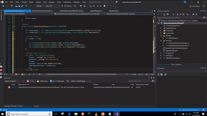Click the Undo toolbar icon

(x=26, y=6)
